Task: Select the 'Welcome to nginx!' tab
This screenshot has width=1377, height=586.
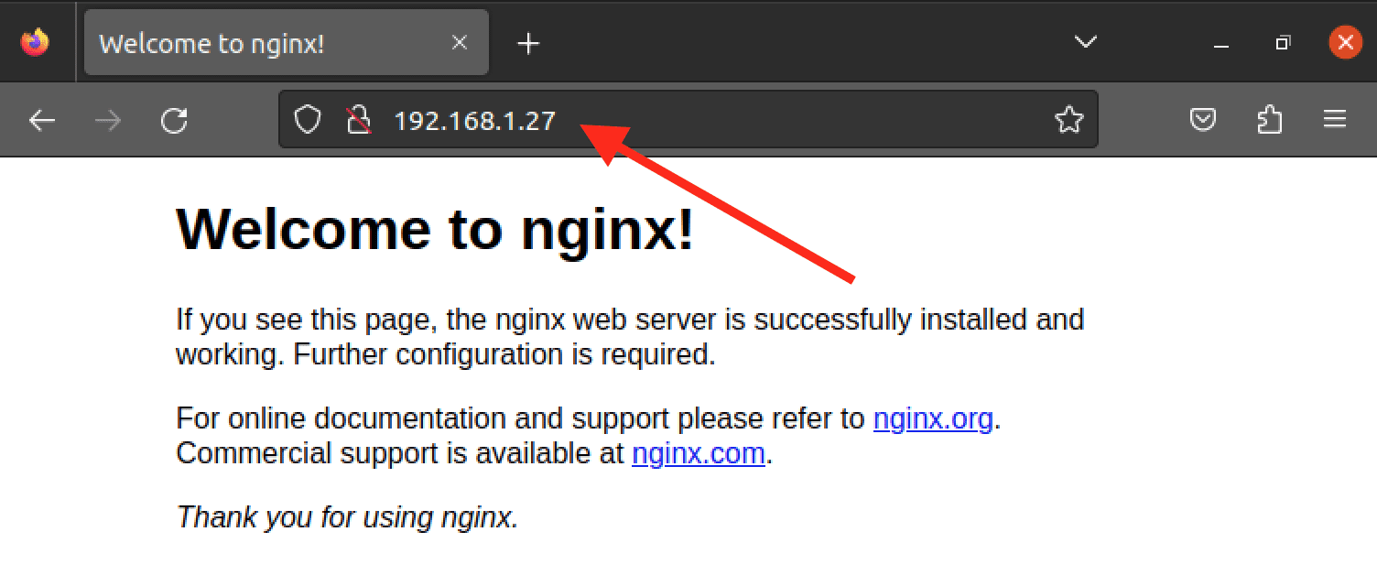Action: 266,43
